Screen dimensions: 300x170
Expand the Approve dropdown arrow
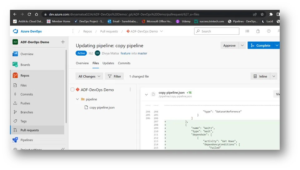point(242,45)
